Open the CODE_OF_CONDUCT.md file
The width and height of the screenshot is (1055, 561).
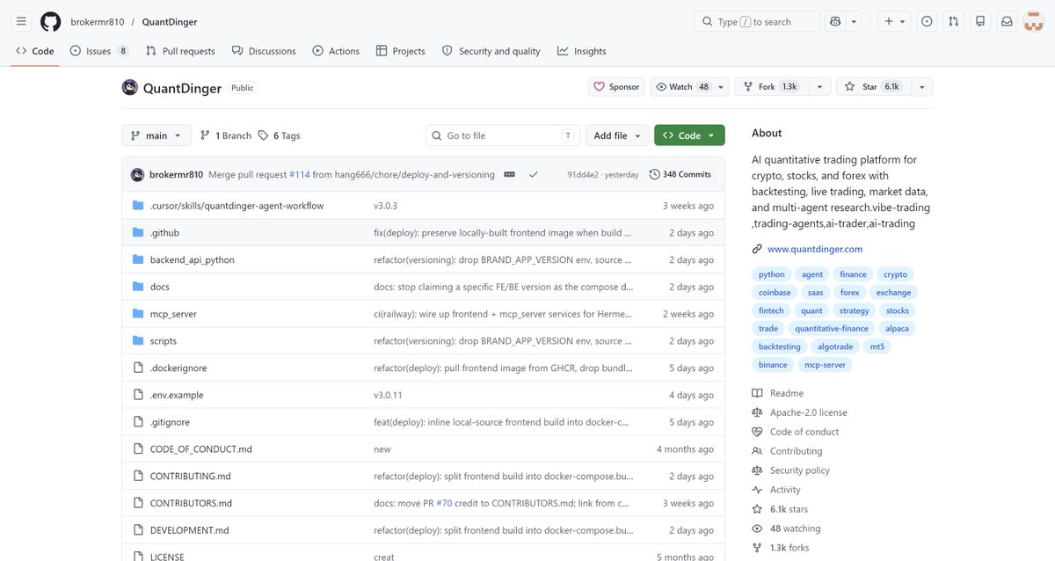(x=201, y=449)
